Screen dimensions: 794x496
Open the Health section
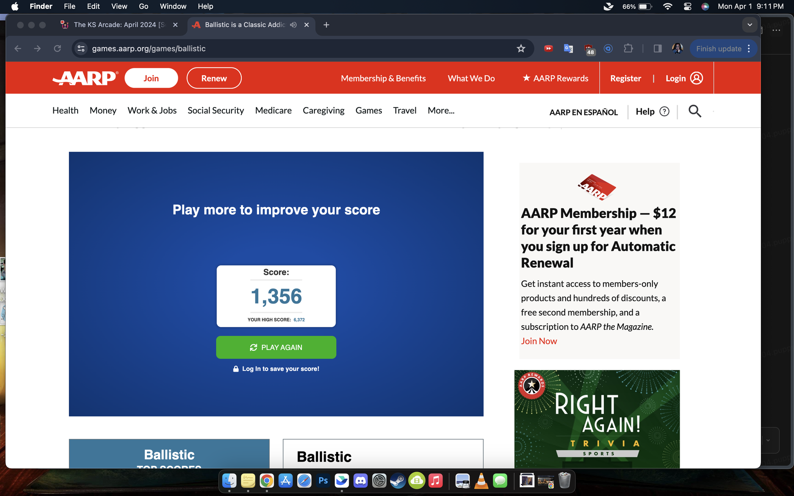pyautogui.click(x=65, y=111)
